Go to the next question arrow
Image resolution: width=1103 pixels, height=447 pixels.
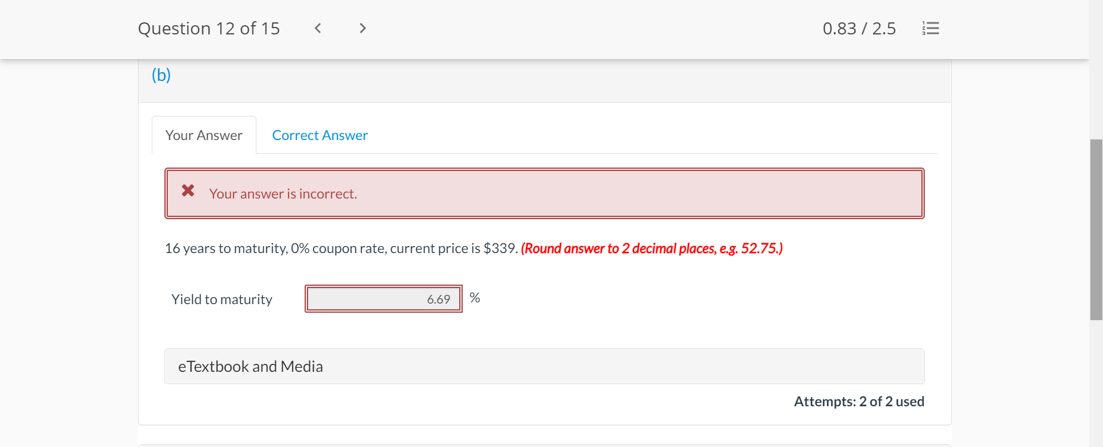click(362, 28)
